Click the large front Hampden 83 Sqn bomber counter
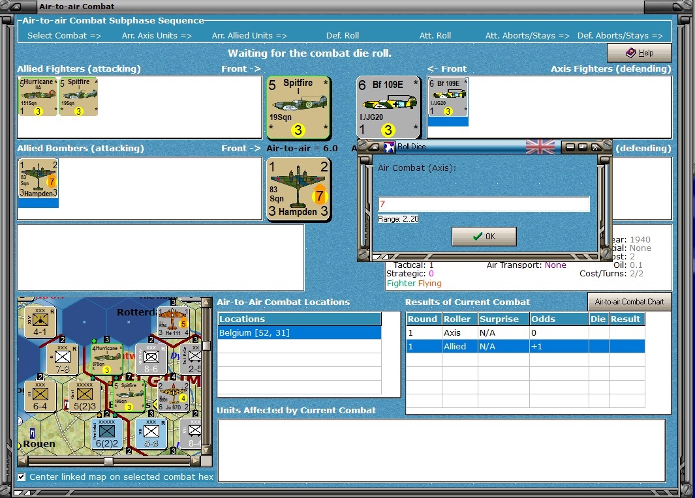695x498 pixels. point(298,190)
